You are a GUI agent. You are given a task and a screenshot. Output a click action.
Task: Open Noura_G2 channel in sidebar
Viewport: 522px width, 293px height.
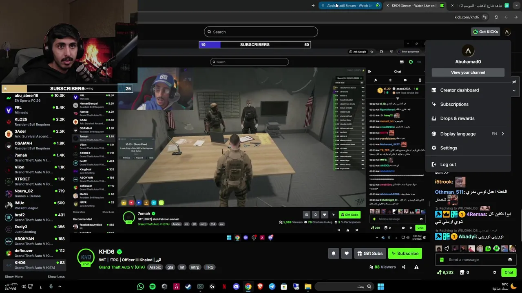(x=34, y=193)
